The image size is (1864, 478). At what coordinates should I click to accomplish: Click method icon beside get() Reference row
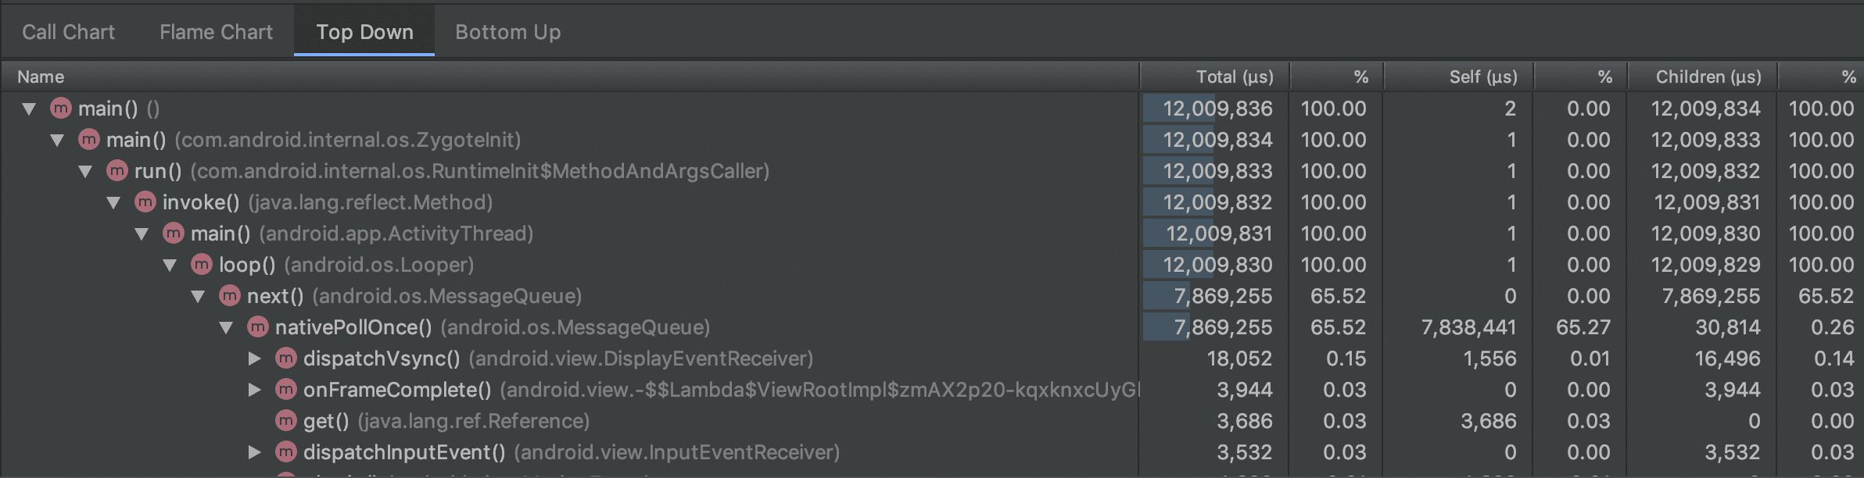coord(286,421)
